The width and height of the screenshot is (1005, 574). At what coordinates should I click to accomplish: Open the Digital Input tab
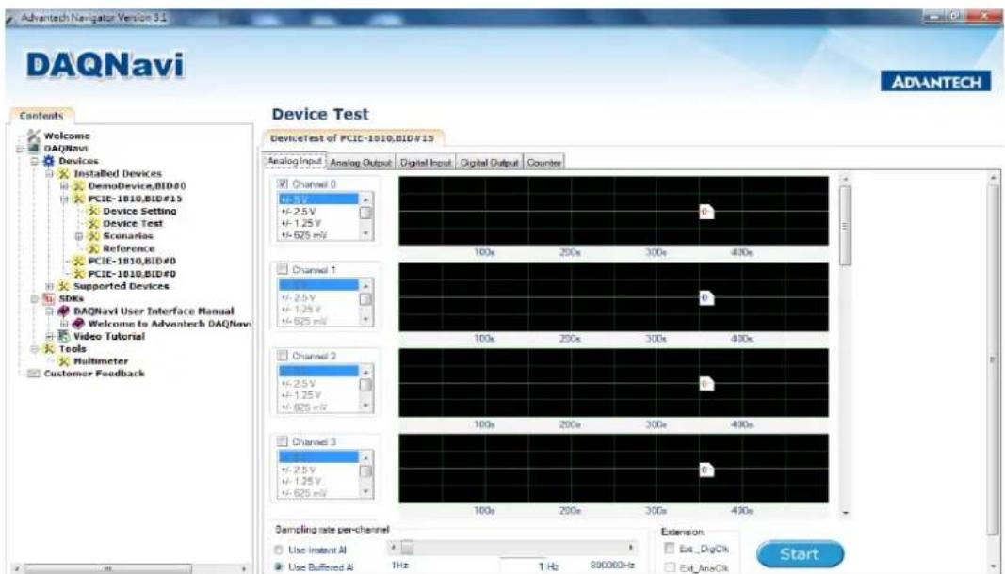427,163
